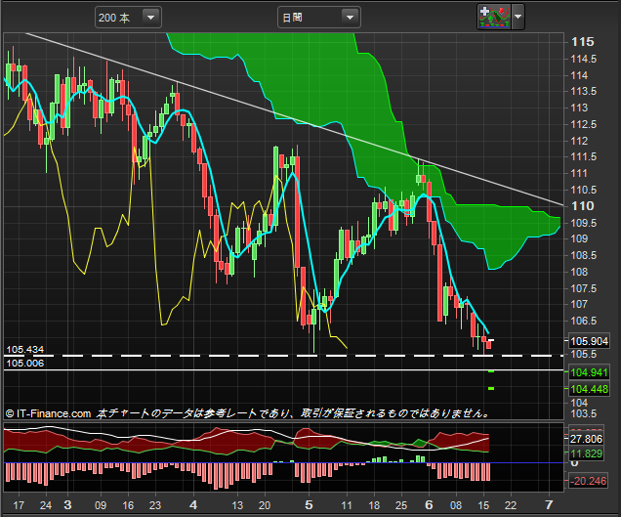621x517 pixels.
Task: Click the 115 price axis label
Action: [x=582, y=42]
